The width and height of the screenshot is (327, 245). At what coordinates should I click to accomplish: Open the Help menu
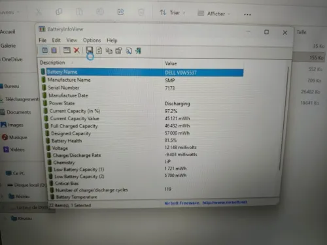click(x=112, y=41)
